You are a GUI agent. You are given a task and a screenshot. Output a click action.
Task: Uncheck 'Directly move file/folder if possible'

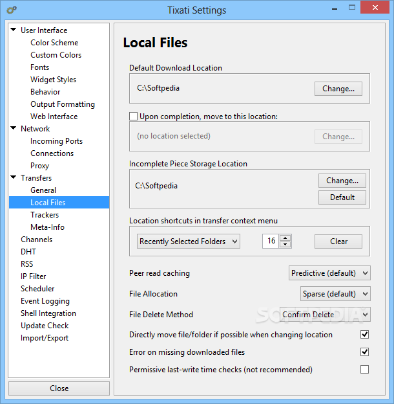364,335
